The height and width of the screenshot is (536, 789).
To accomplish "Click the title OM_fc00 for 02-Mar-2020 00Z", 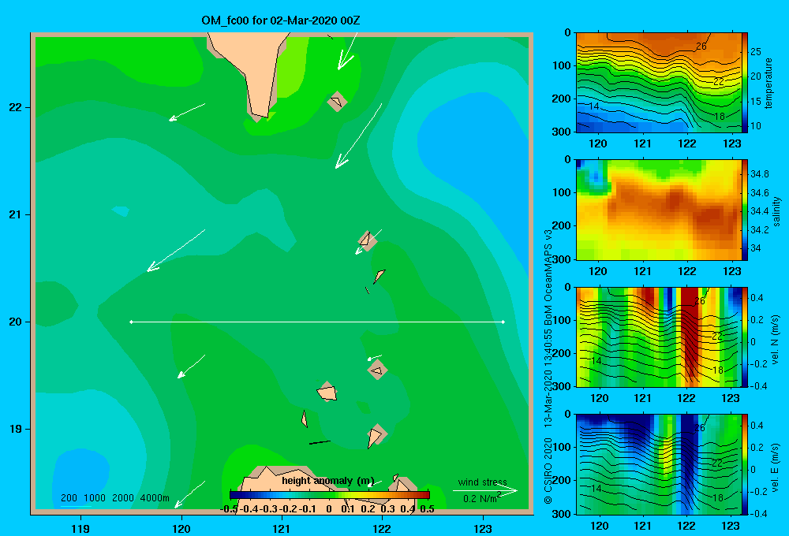I will coord(280,20).
